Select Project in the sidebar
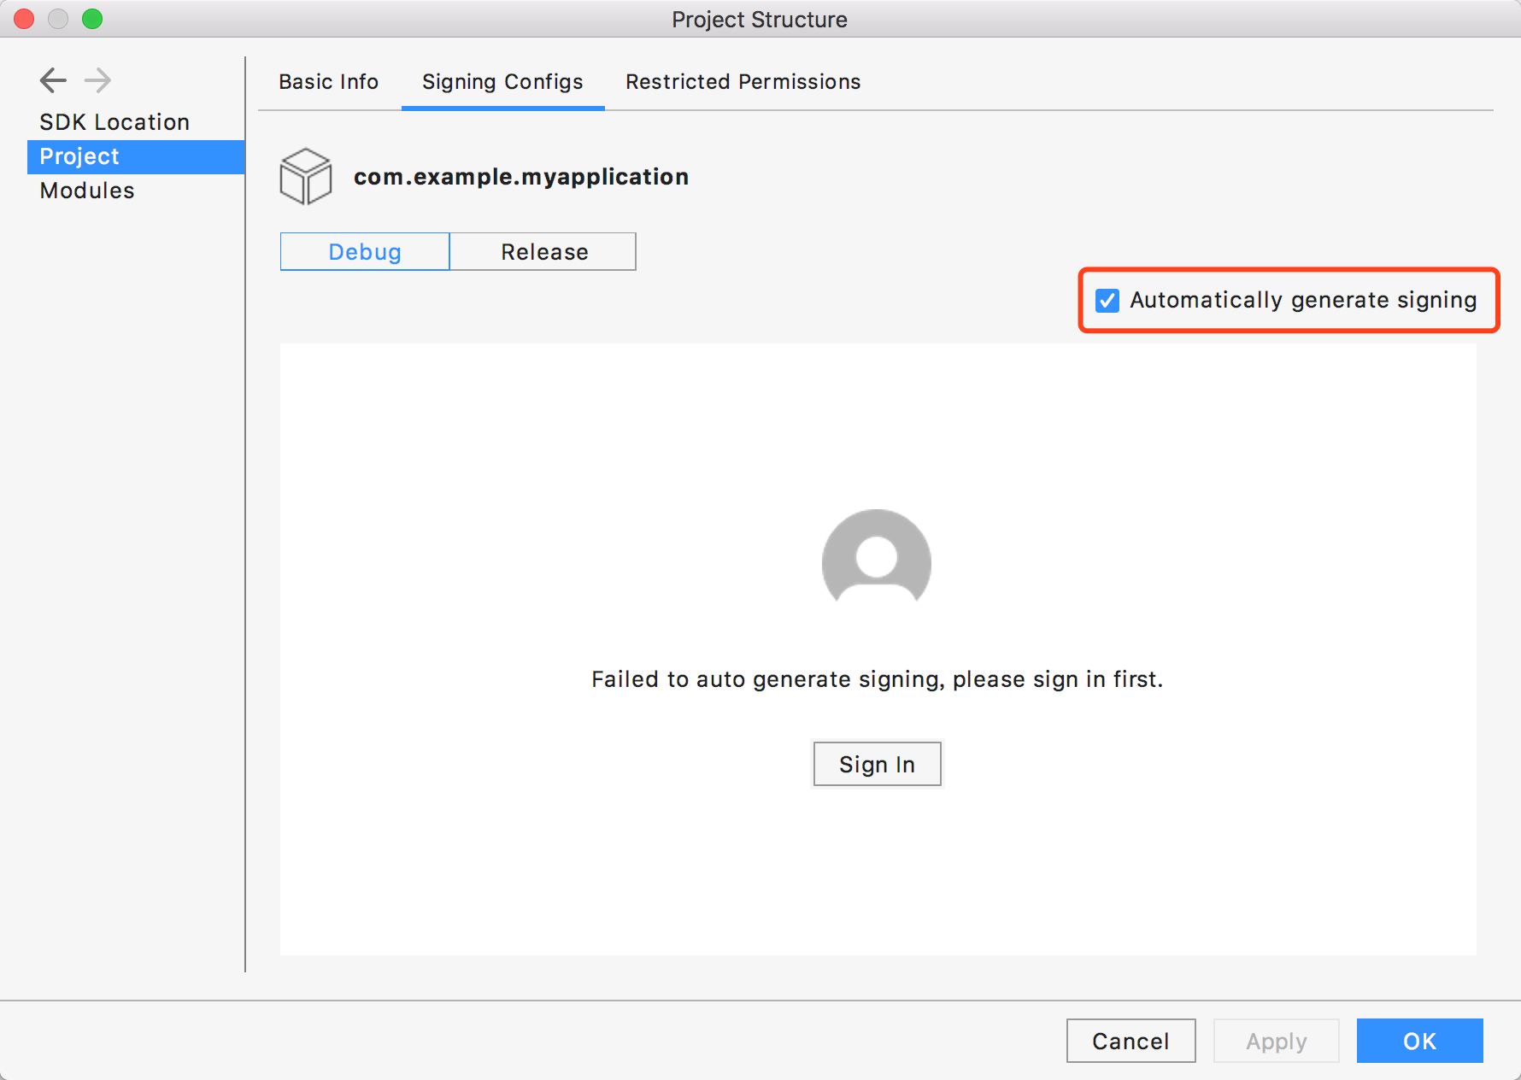The height and width of the screenshot is (1080, 1521). [x=79, y=156]
